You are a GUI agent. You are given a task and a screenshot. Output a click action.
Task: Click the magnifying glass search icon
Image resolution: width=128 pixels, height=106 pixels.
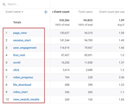pos(4,4)
